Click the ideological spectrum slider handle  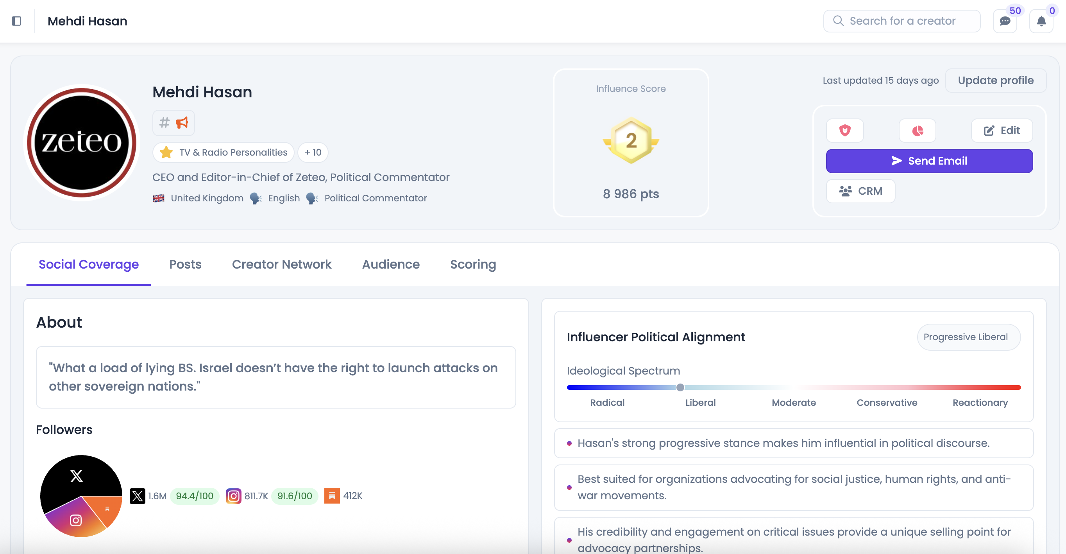click(680, 387)
